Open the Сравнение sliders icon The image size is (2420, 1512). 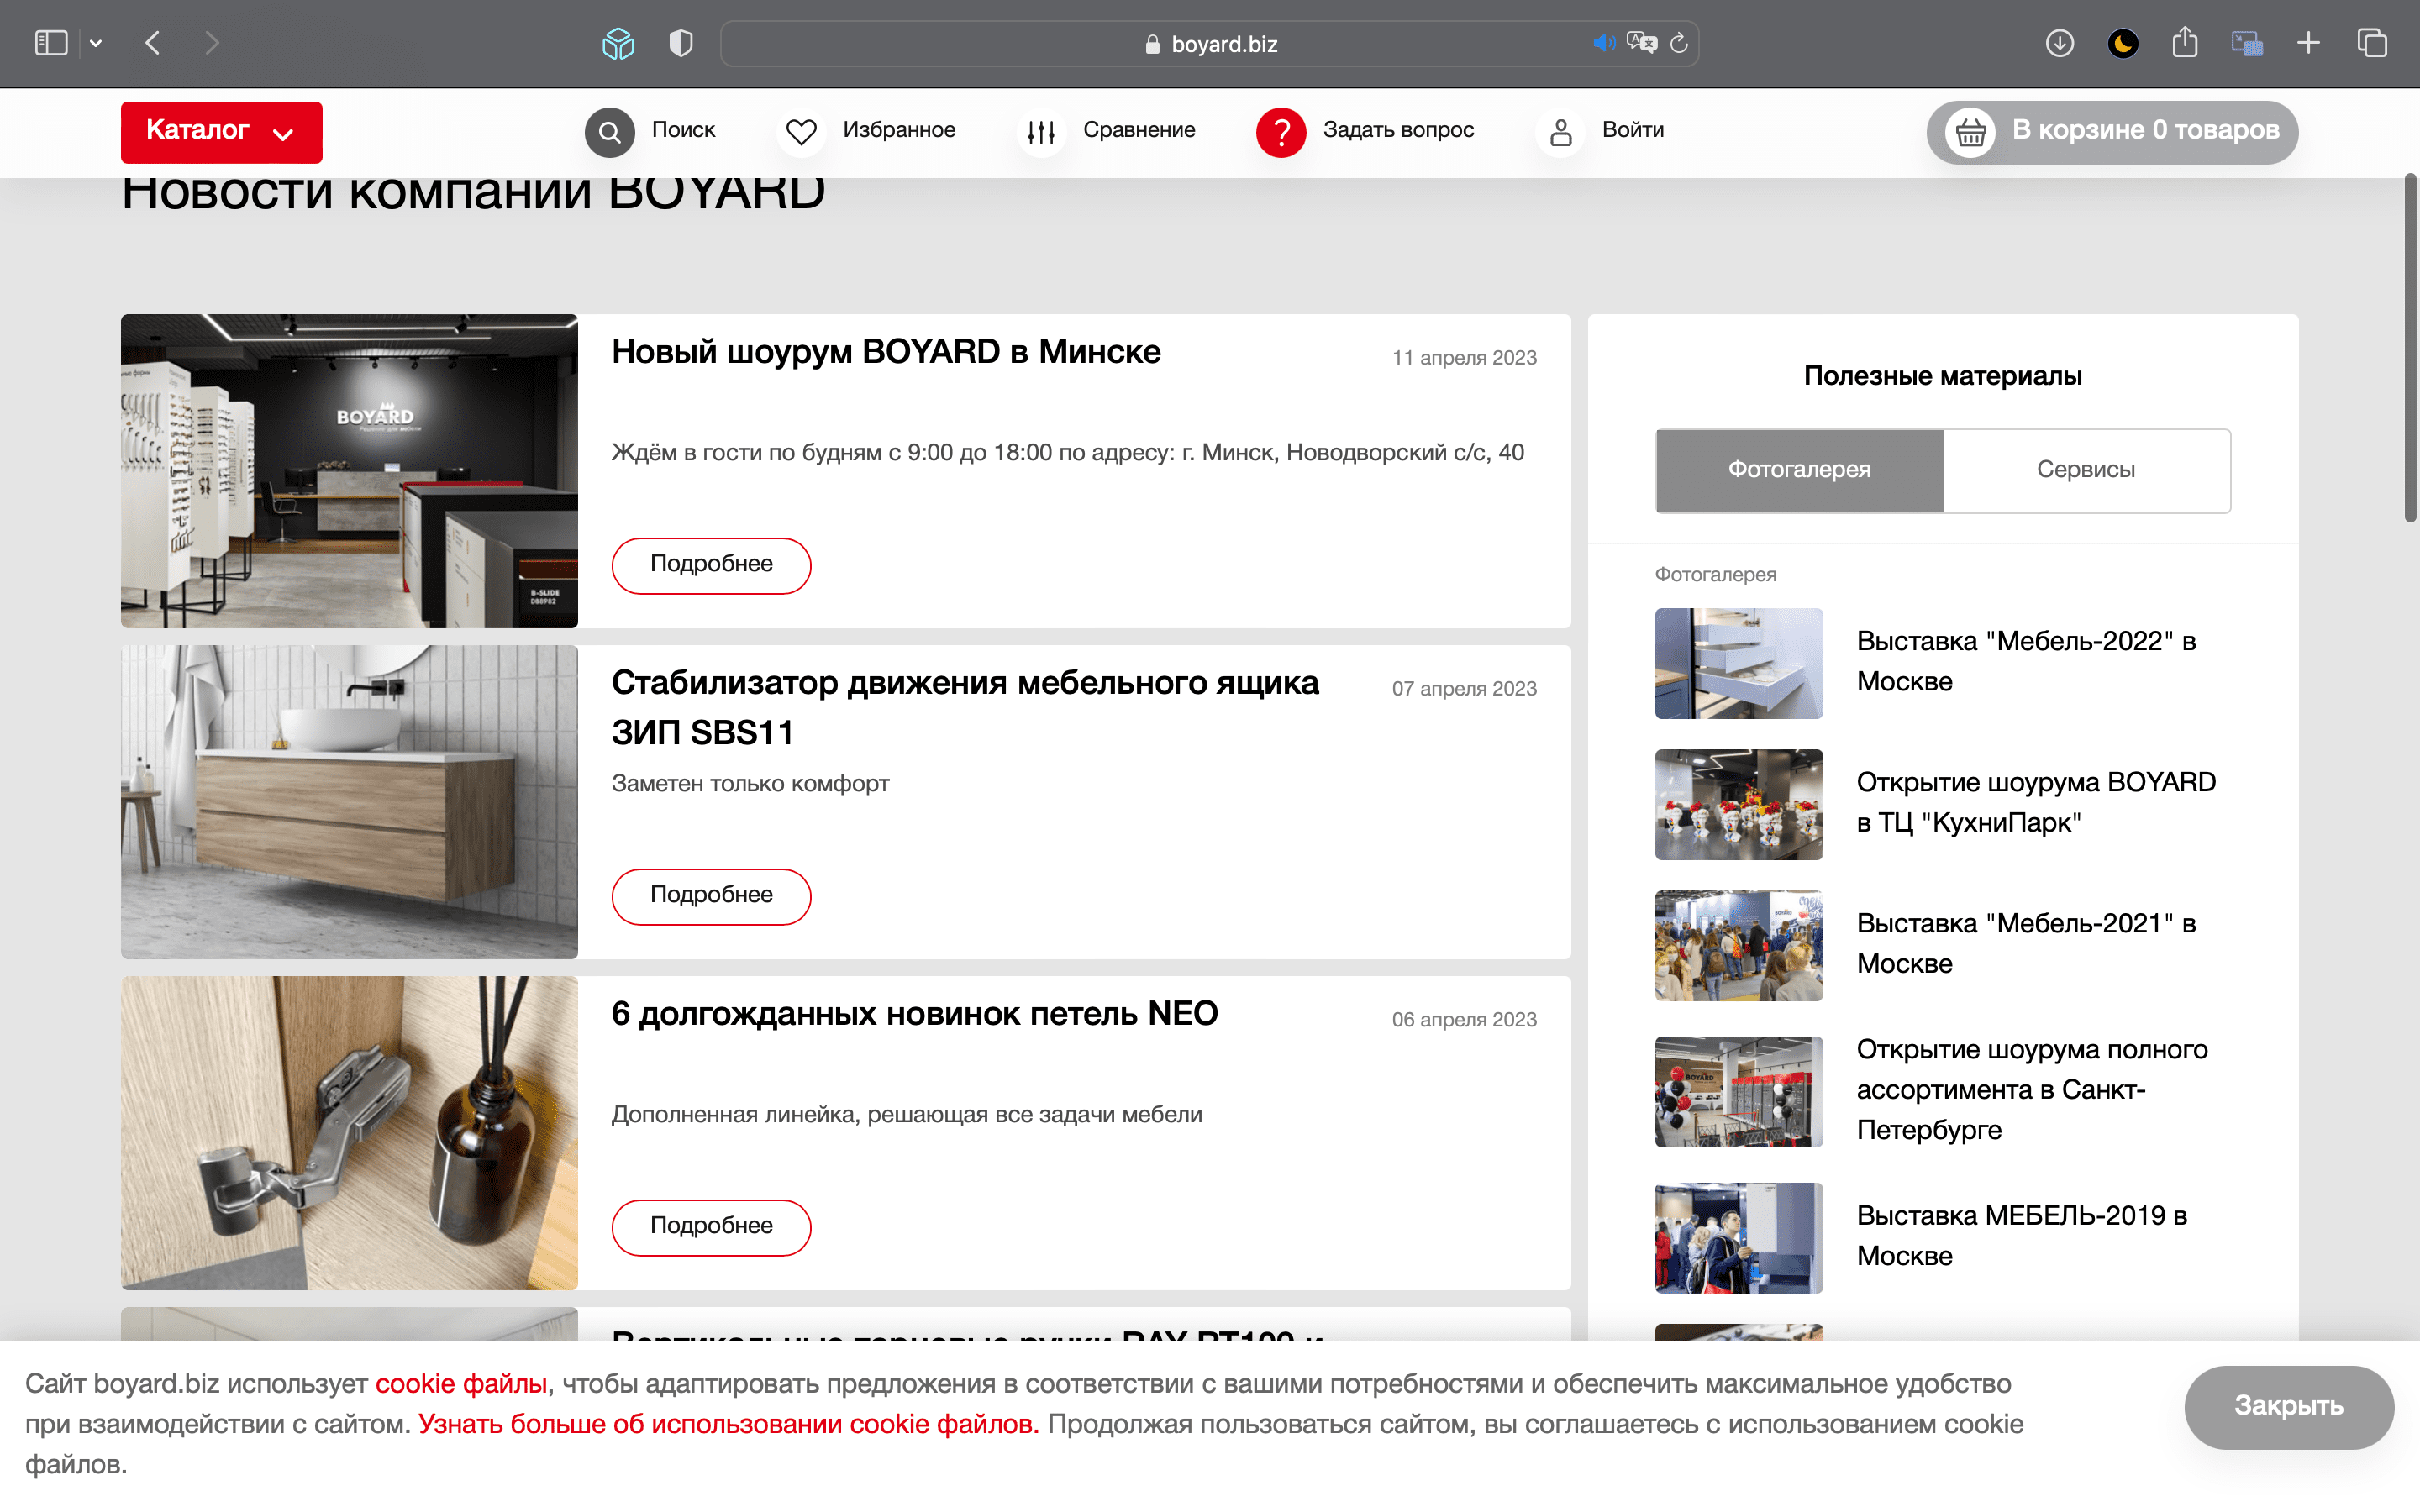point(1041,132)
